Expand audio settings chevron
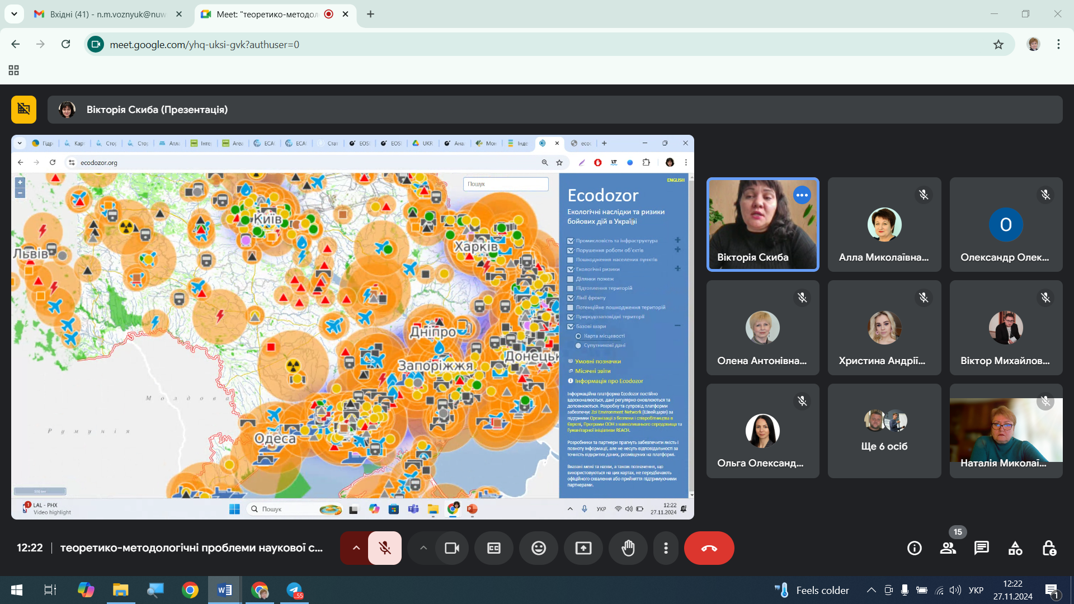Screen dimensions: 1074x604 (x=356, y=548)
